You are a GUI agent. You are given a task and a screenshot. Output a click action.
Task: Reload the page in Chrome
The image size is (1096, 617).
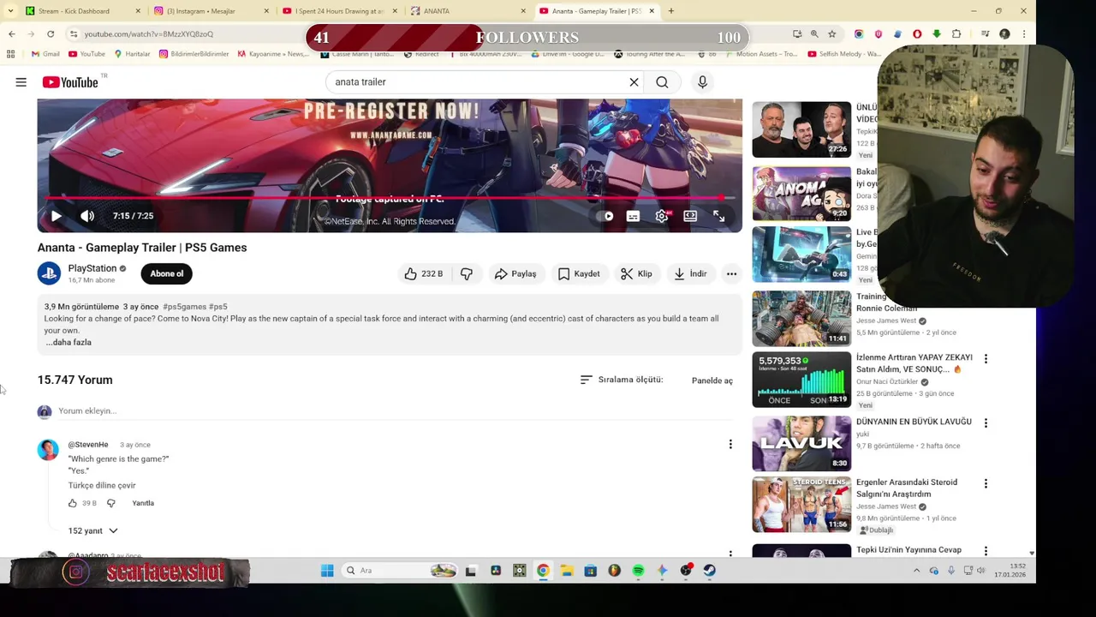(51, 33)
